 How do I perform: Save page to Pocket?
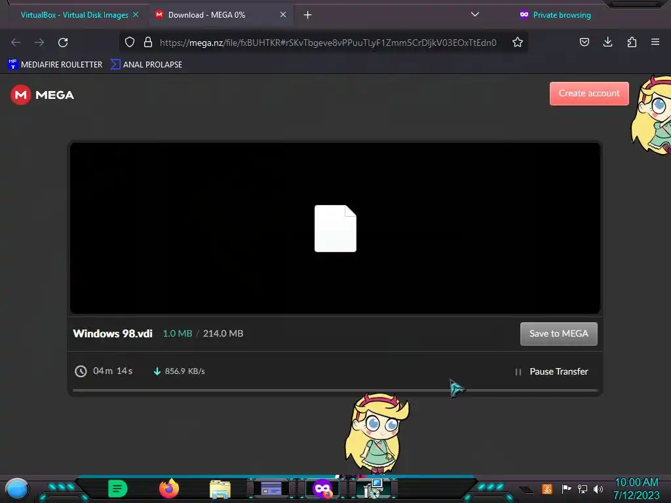pyautogui.click(x=584, y=42)
